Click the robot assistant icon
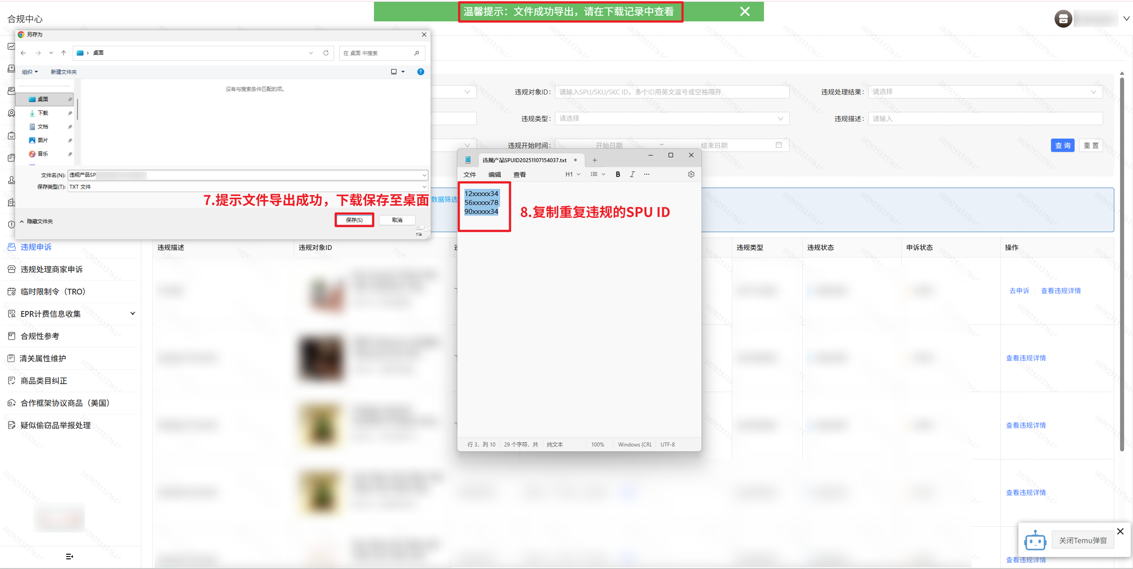This screenshot has height=569, width=1133. [1034, 540]
